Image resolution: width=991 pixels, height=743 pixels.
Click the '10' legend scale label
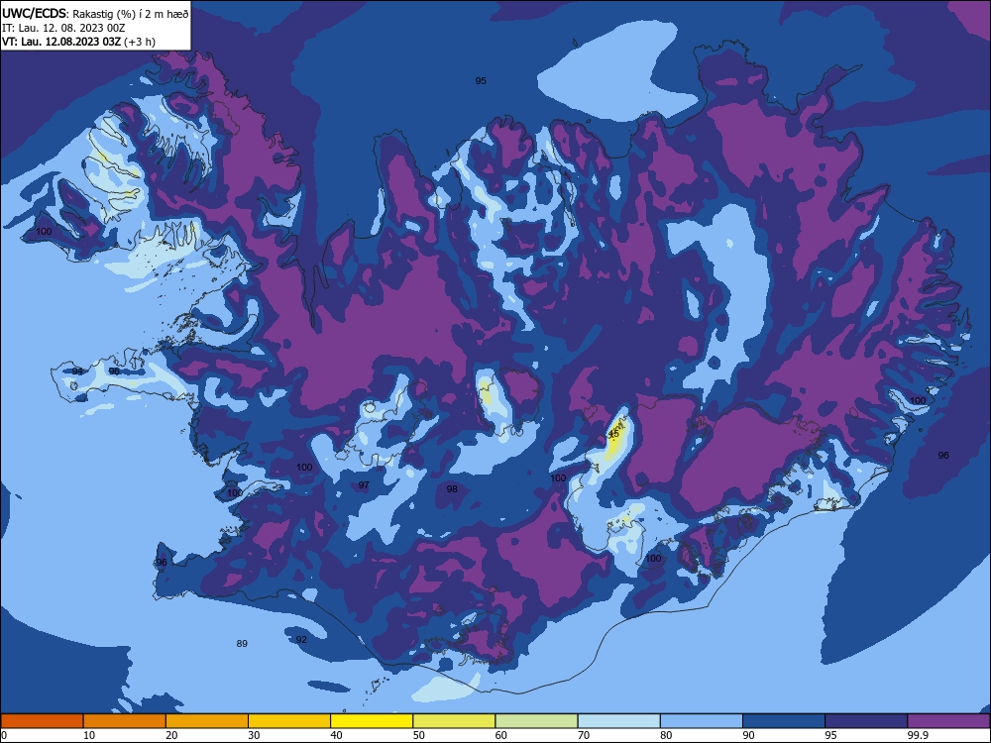coord(89,735)
